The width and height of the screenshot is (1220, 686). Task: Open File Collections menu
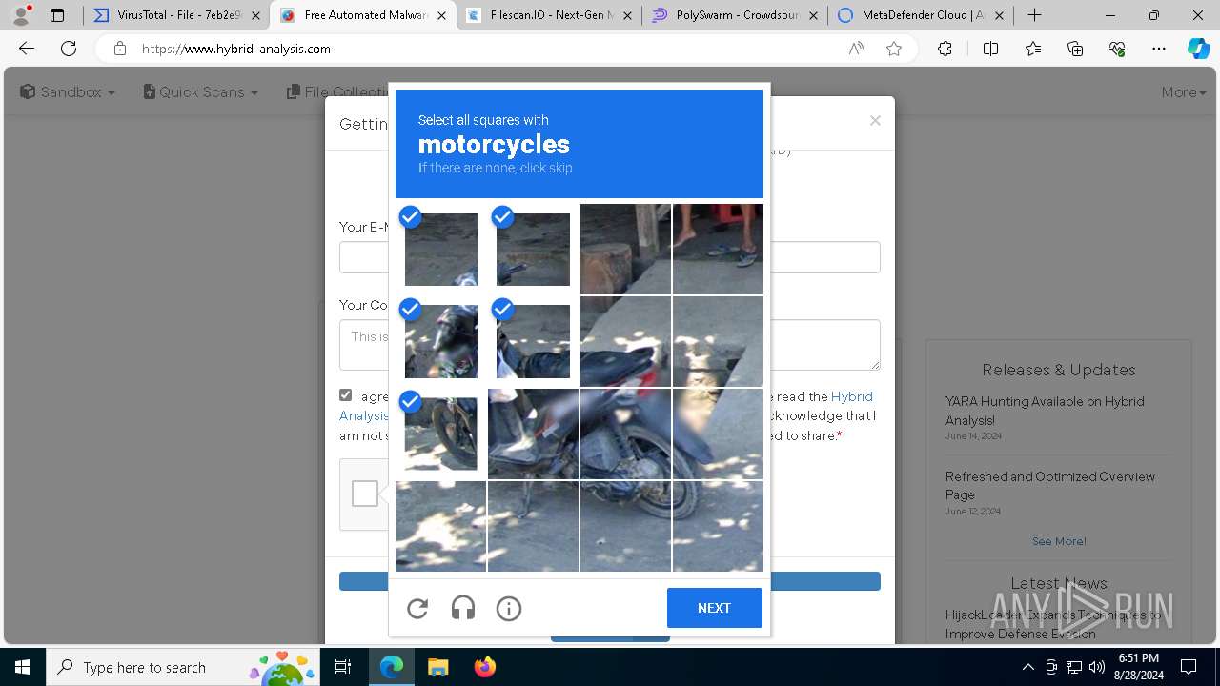(x=338, y=92)
